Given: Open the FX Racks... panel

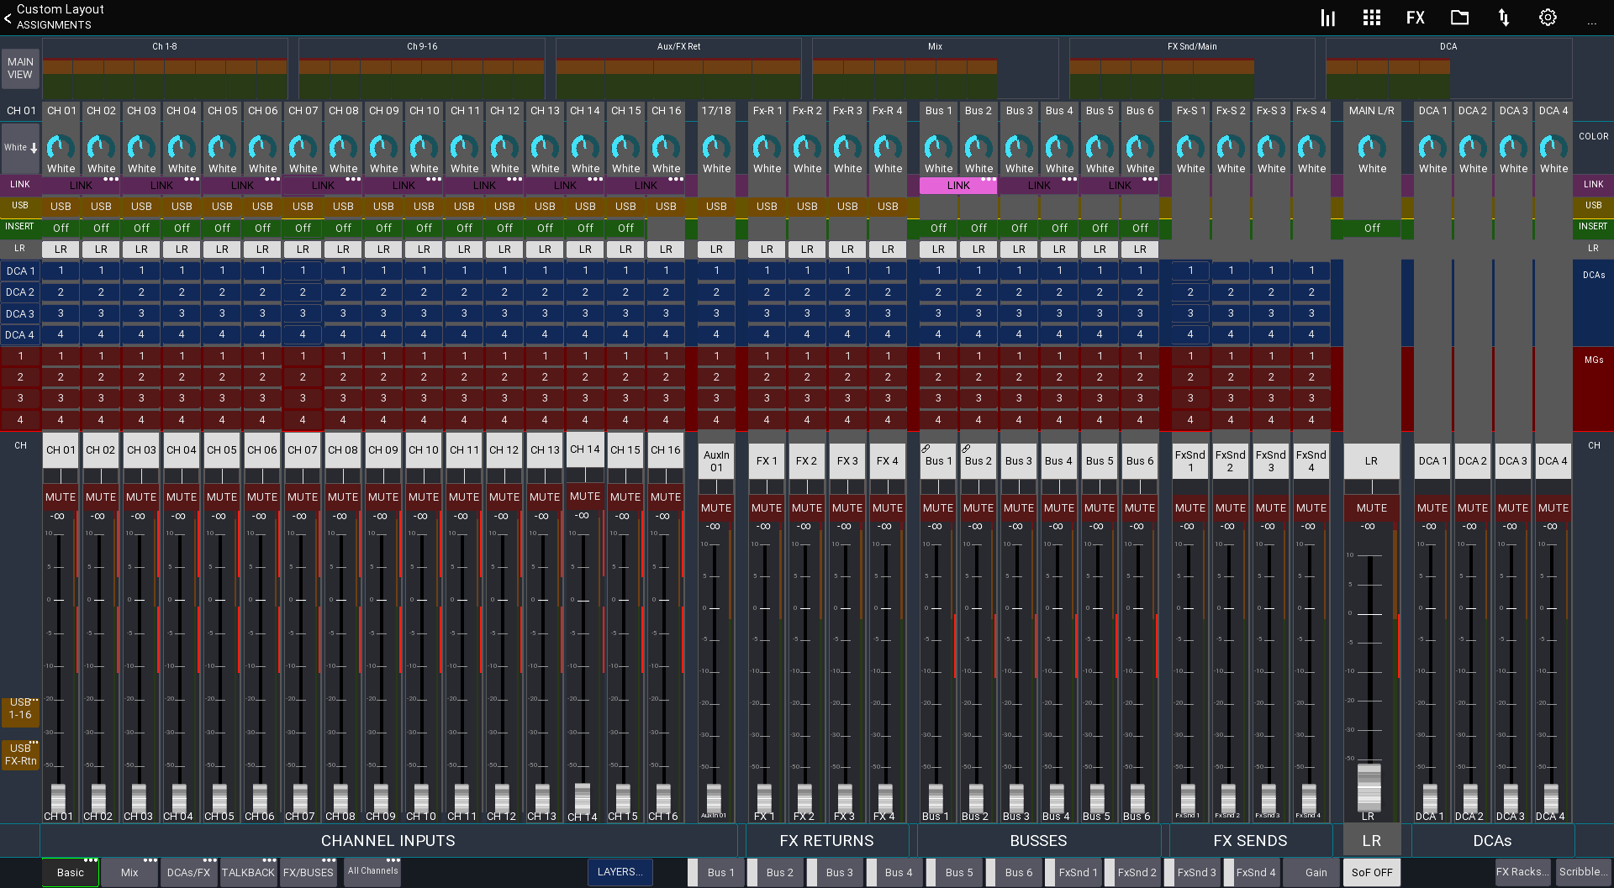Looking at the screenshot, I should point(1522,872).
